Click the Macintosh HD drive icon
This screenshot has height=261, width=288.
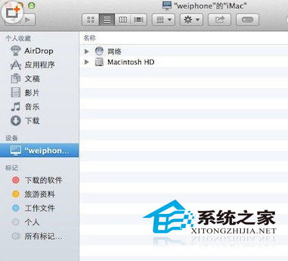[99, 62]
